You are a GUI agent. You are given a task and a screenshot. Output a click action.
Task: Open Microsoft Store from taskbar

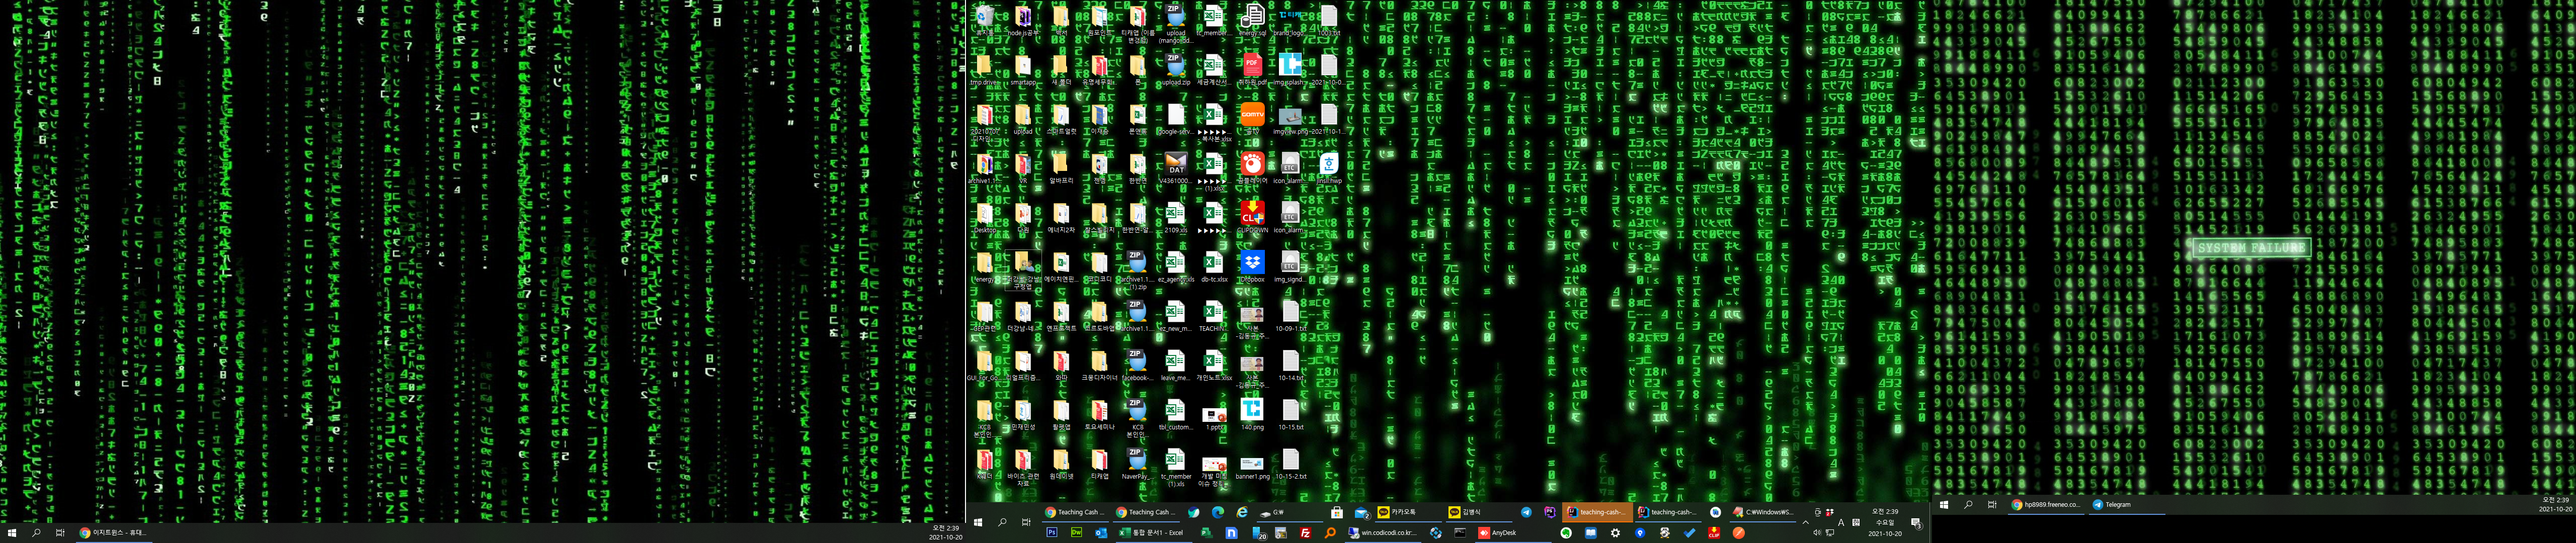click(x=1336, y=512)
